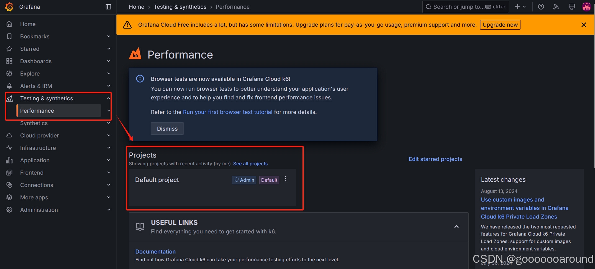Click the USEFUL LINKS book icon
This screenshot has width=595, height=269.
coord(140,227)
